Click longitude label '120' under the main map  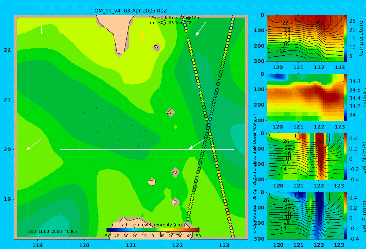coord(84,245)
